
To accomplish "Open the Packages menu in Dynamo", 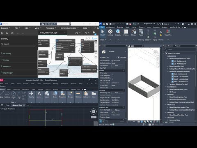I will pos(51,28).
